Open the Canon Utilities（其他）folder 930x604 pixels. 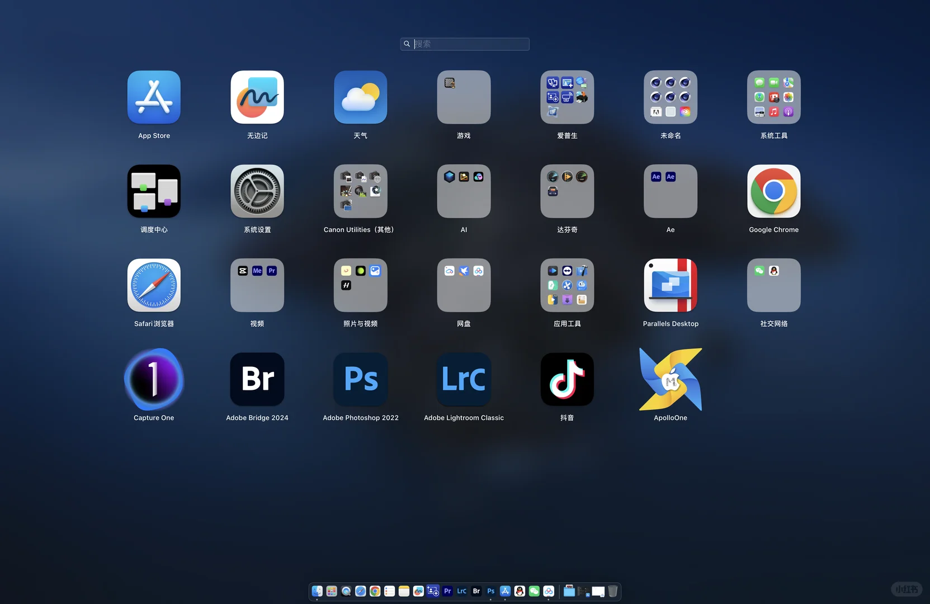point(361,191)
